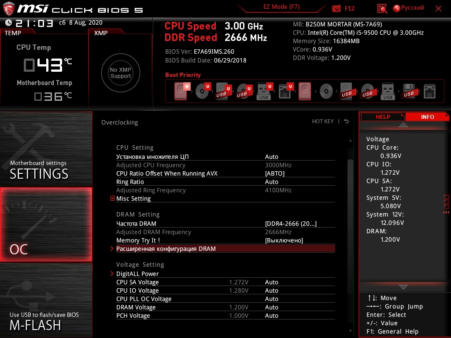Click the Adjusted CPU Frequency 3000MHz value
The image size is (451, 338).
pyautogui.click(x=278, y=165)
